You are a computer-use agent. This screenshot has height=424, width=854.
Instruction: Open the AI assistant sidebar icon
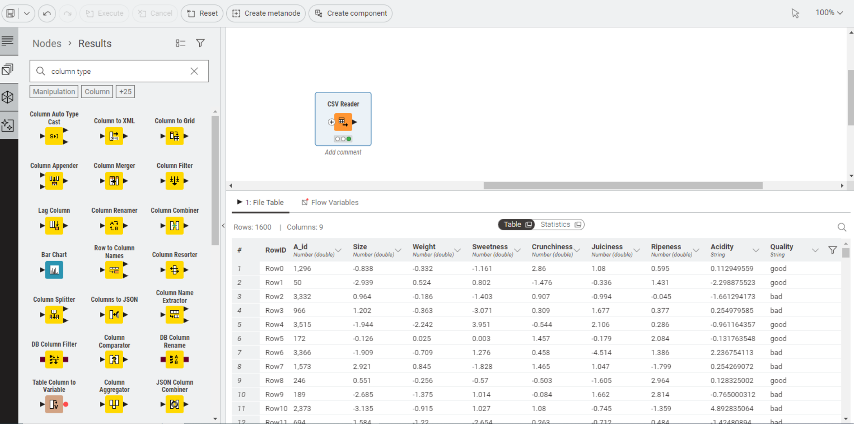(8, 125)
